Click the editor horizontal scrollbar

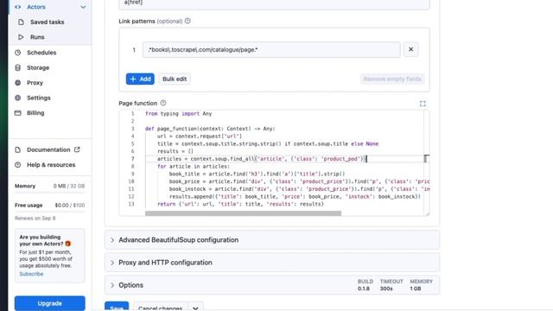coord(243,213)
